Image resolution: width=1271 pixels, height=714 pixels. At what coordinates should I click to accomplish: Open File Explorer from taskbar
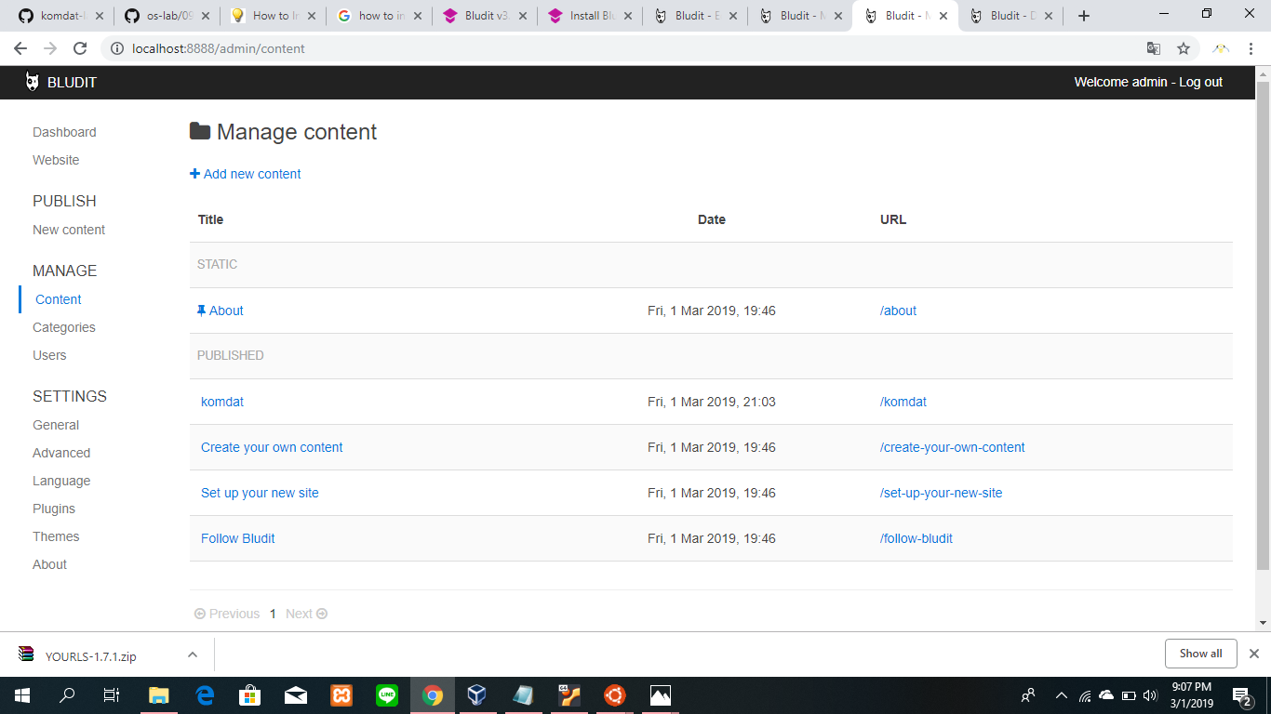coord(159,694)
